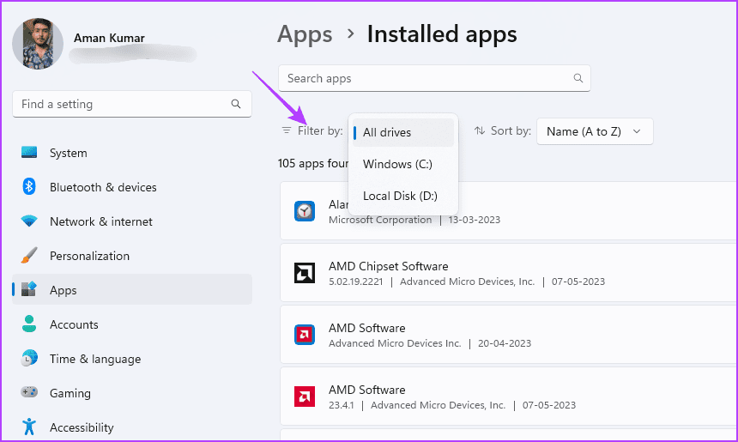Click Aman Kumar account name

pos(109,38)
